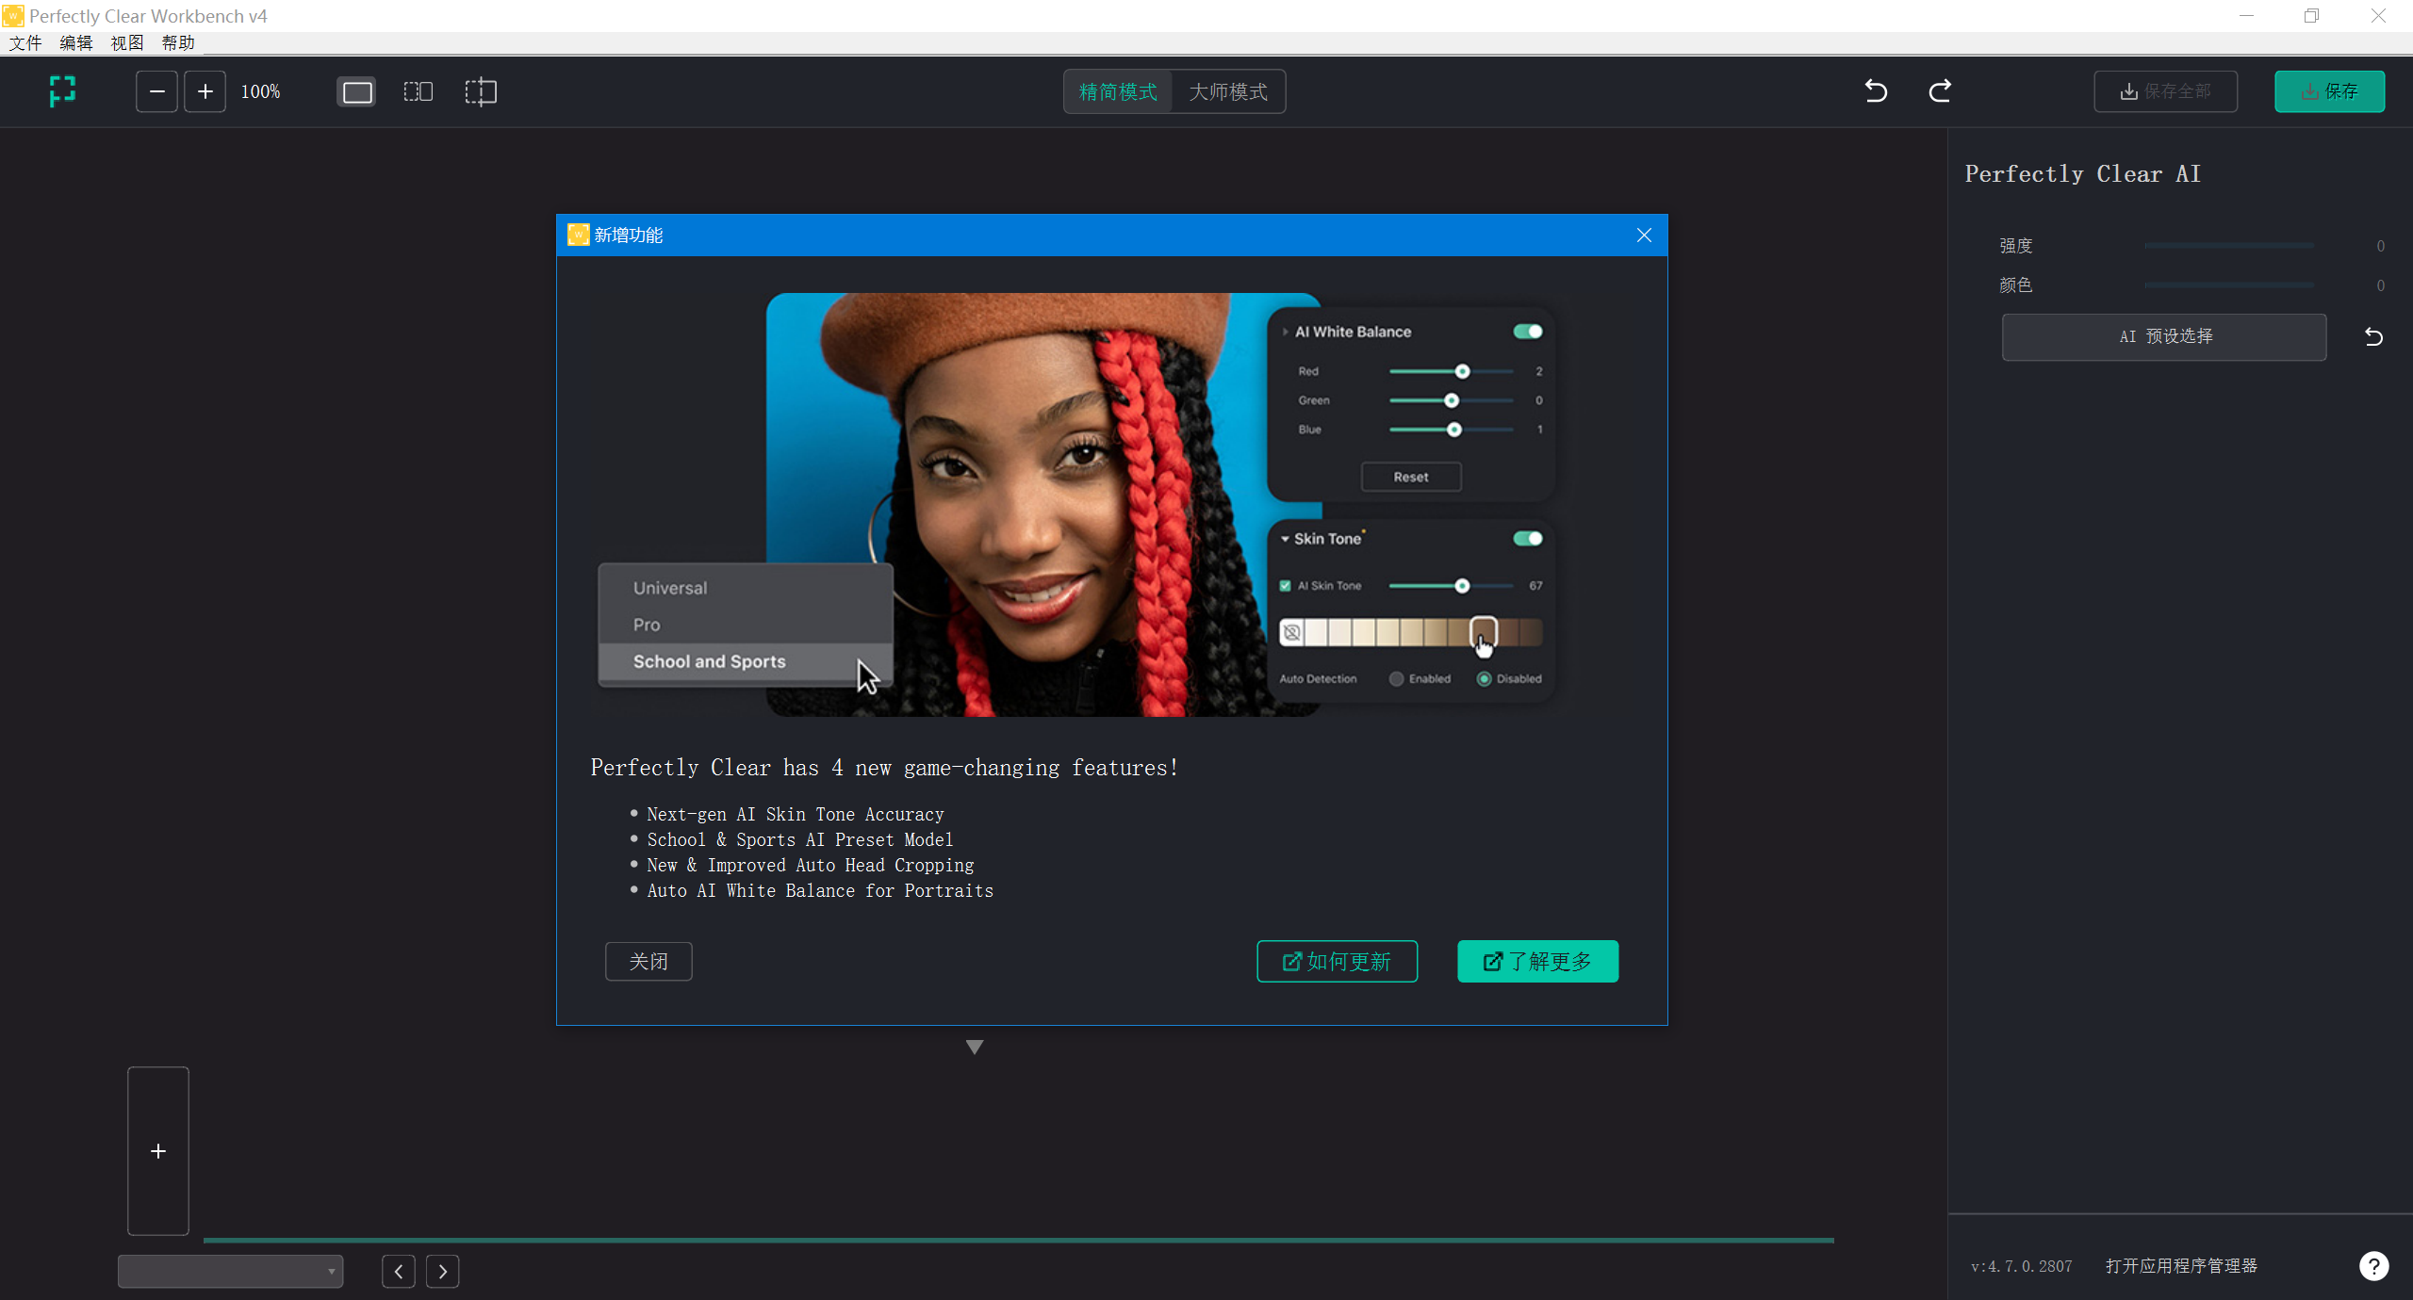Image resolution: width=2413 pixels, height=1300 pixels.
Task: Switch to 精简模式 tab
Action: point(1118,91)
